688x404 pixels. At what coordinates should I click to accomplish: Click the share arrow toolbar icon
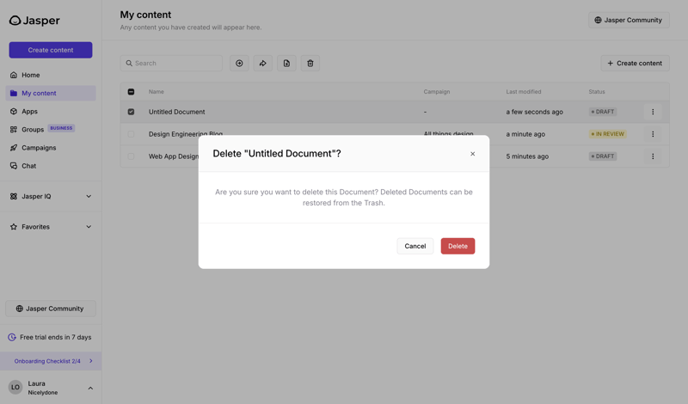(263, 63)
